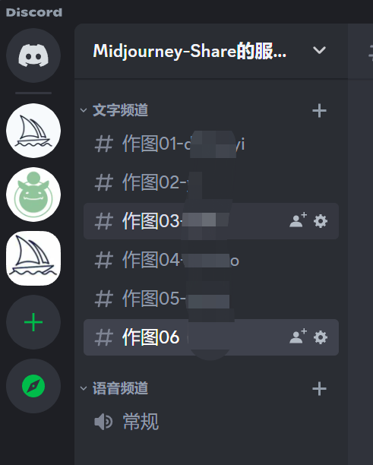Viewport: 373px width, 465px height.
Task: Open settings gear for 作图03 channel
Action: tap(321, 221)
